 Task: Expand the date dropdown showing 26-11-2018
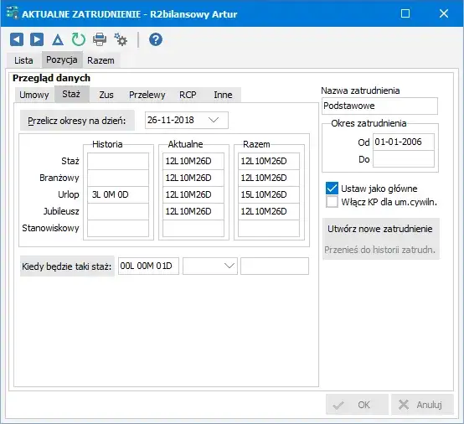point(214,120)
